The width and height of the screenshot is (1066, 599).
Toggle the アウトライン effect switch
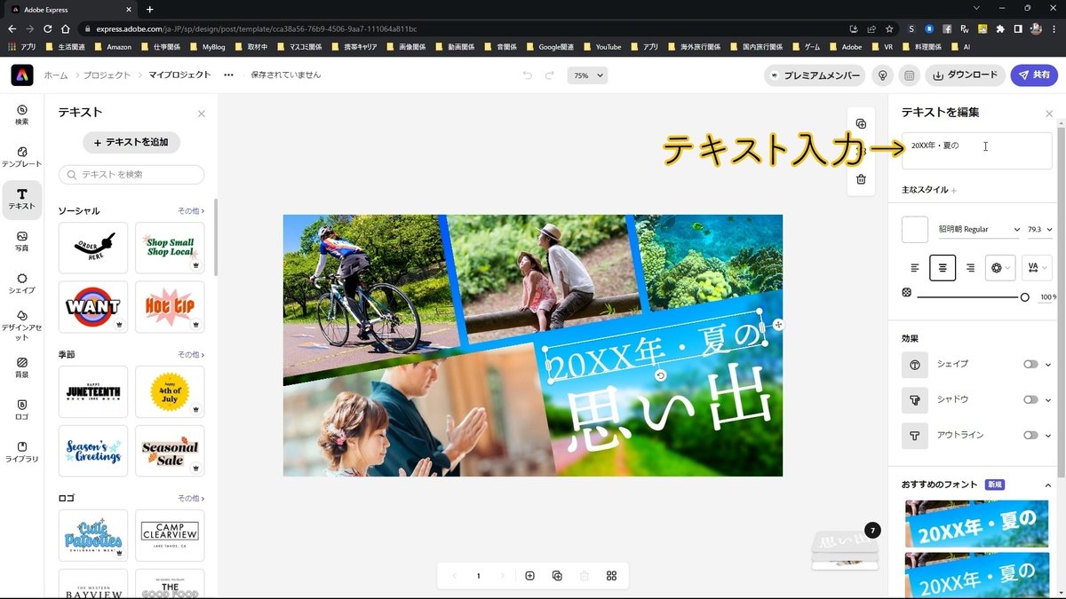click(x=1030, y=435)
